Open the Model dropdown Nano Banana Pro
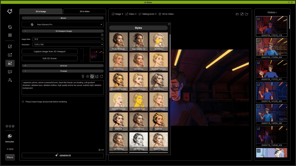Image resolution: width=296 pixels, height=166 pixels. [63, 24]
